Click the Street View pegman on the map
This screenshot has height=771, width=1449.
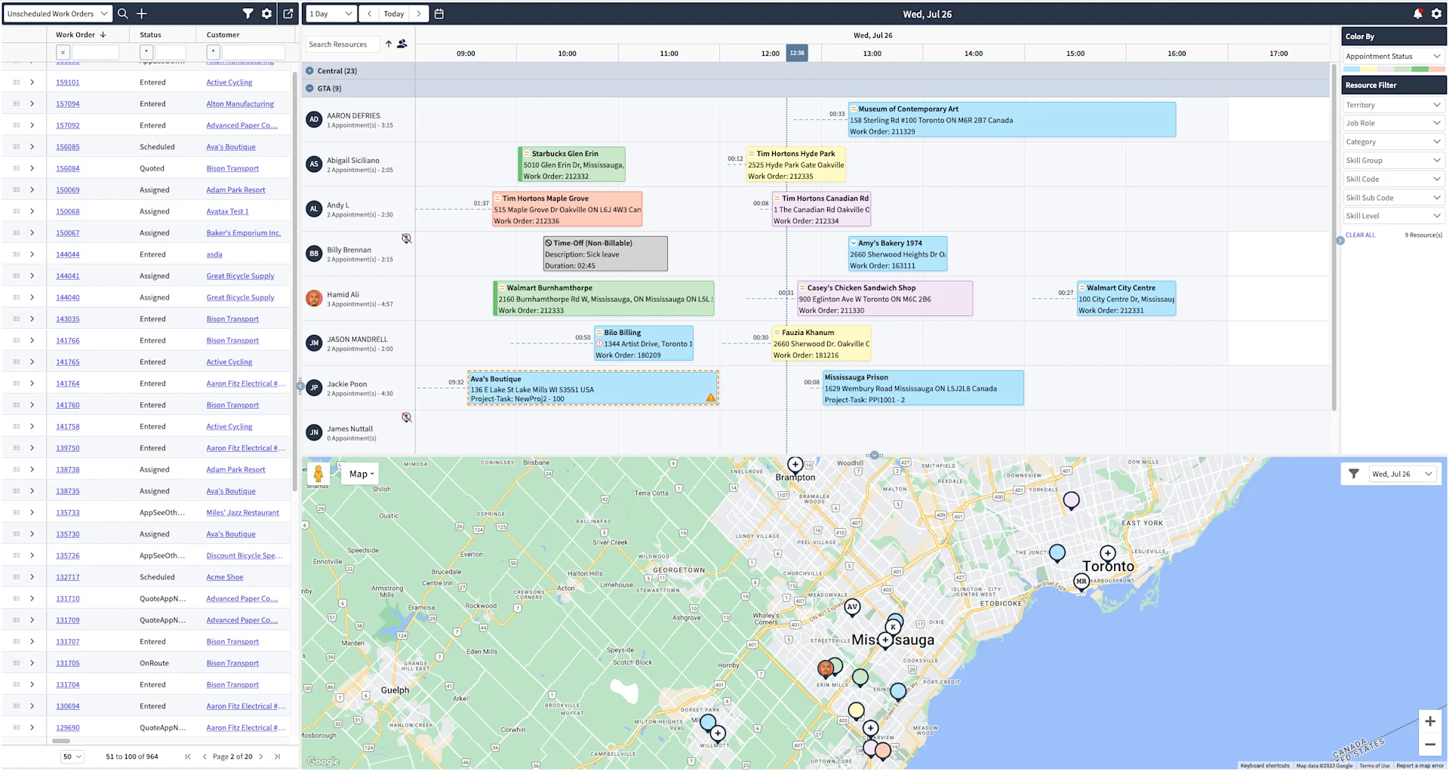tap(318, 474)
